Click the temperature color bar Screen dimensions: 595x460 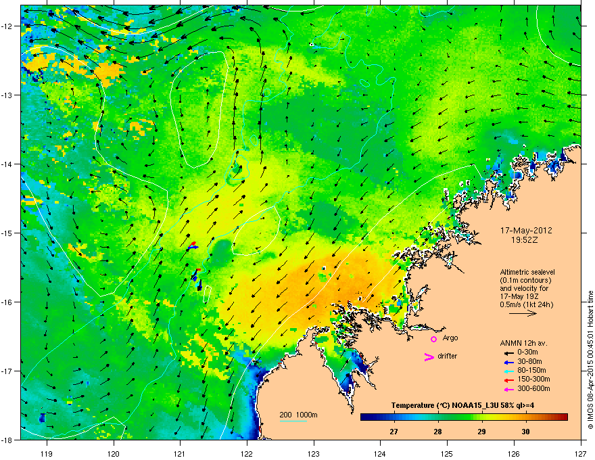(464, 417)
